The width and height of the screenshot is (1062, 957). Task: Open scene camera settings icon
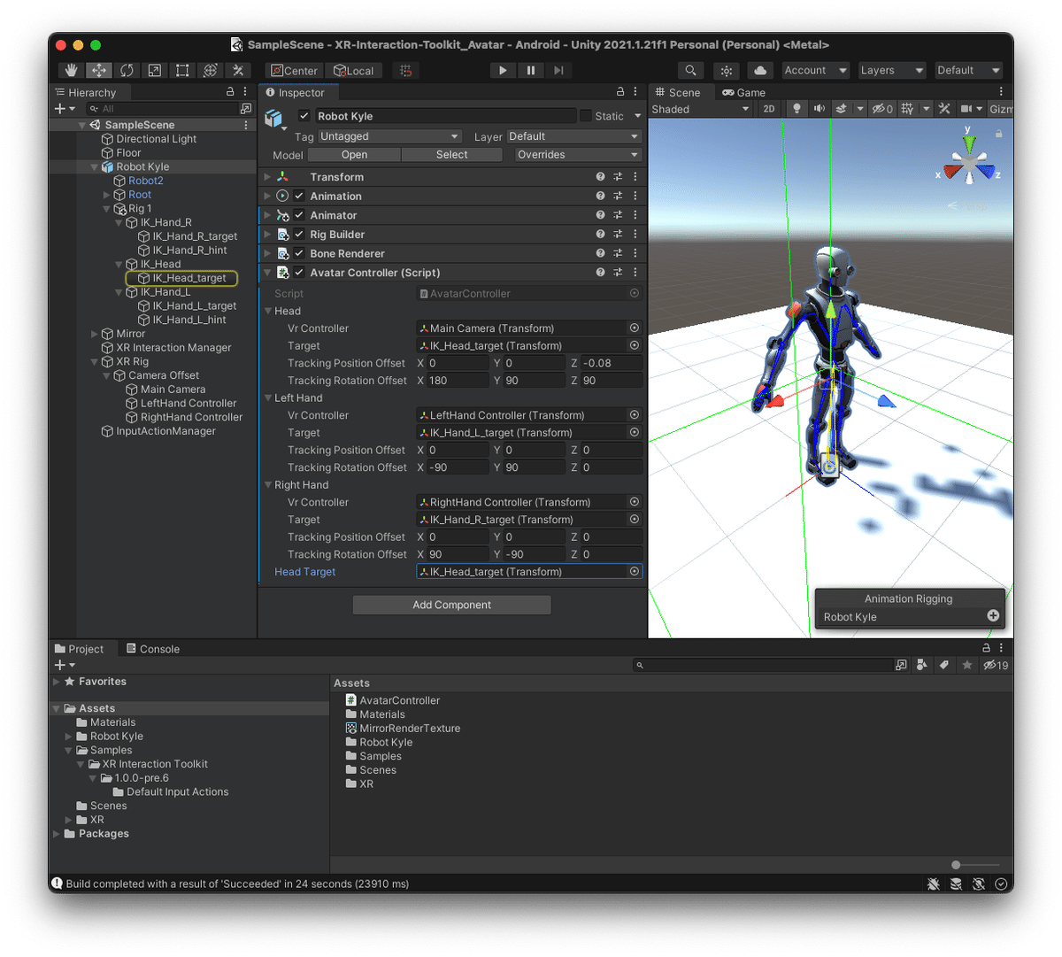[x=966, y=108]
